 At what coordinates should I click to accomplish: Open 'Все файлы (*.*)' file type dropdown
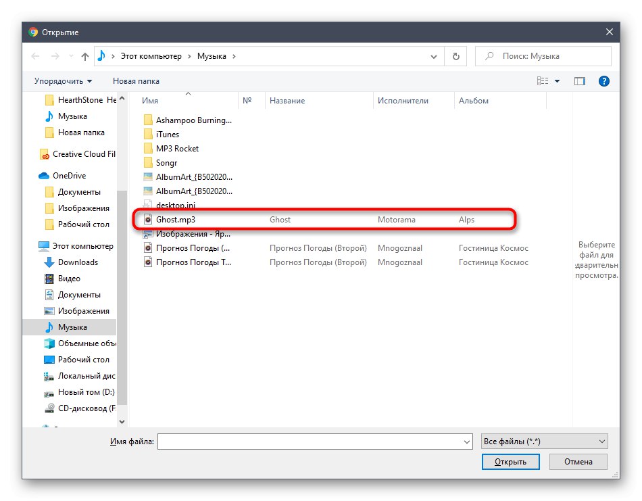coord(544,442)
